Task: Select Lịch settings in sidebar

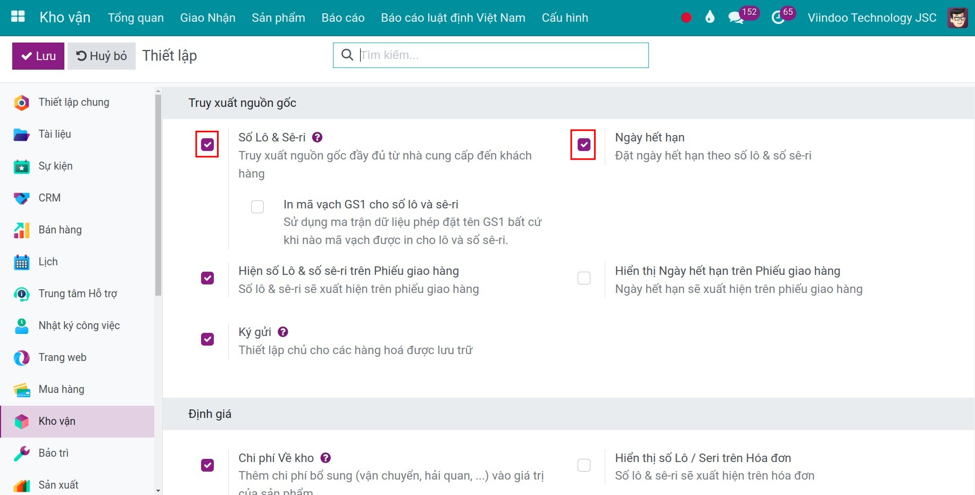Action: (x=78, y=262)
